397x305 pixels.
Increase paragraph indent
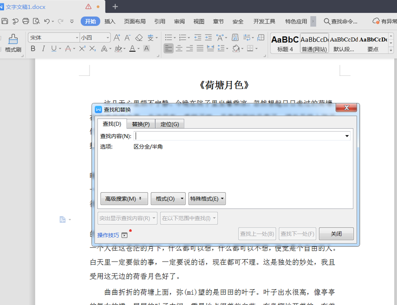point(208,38)
